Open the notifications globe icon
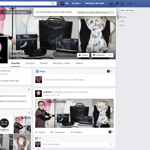150x150 pixels. pyautogui.click(x=122, y=3)
